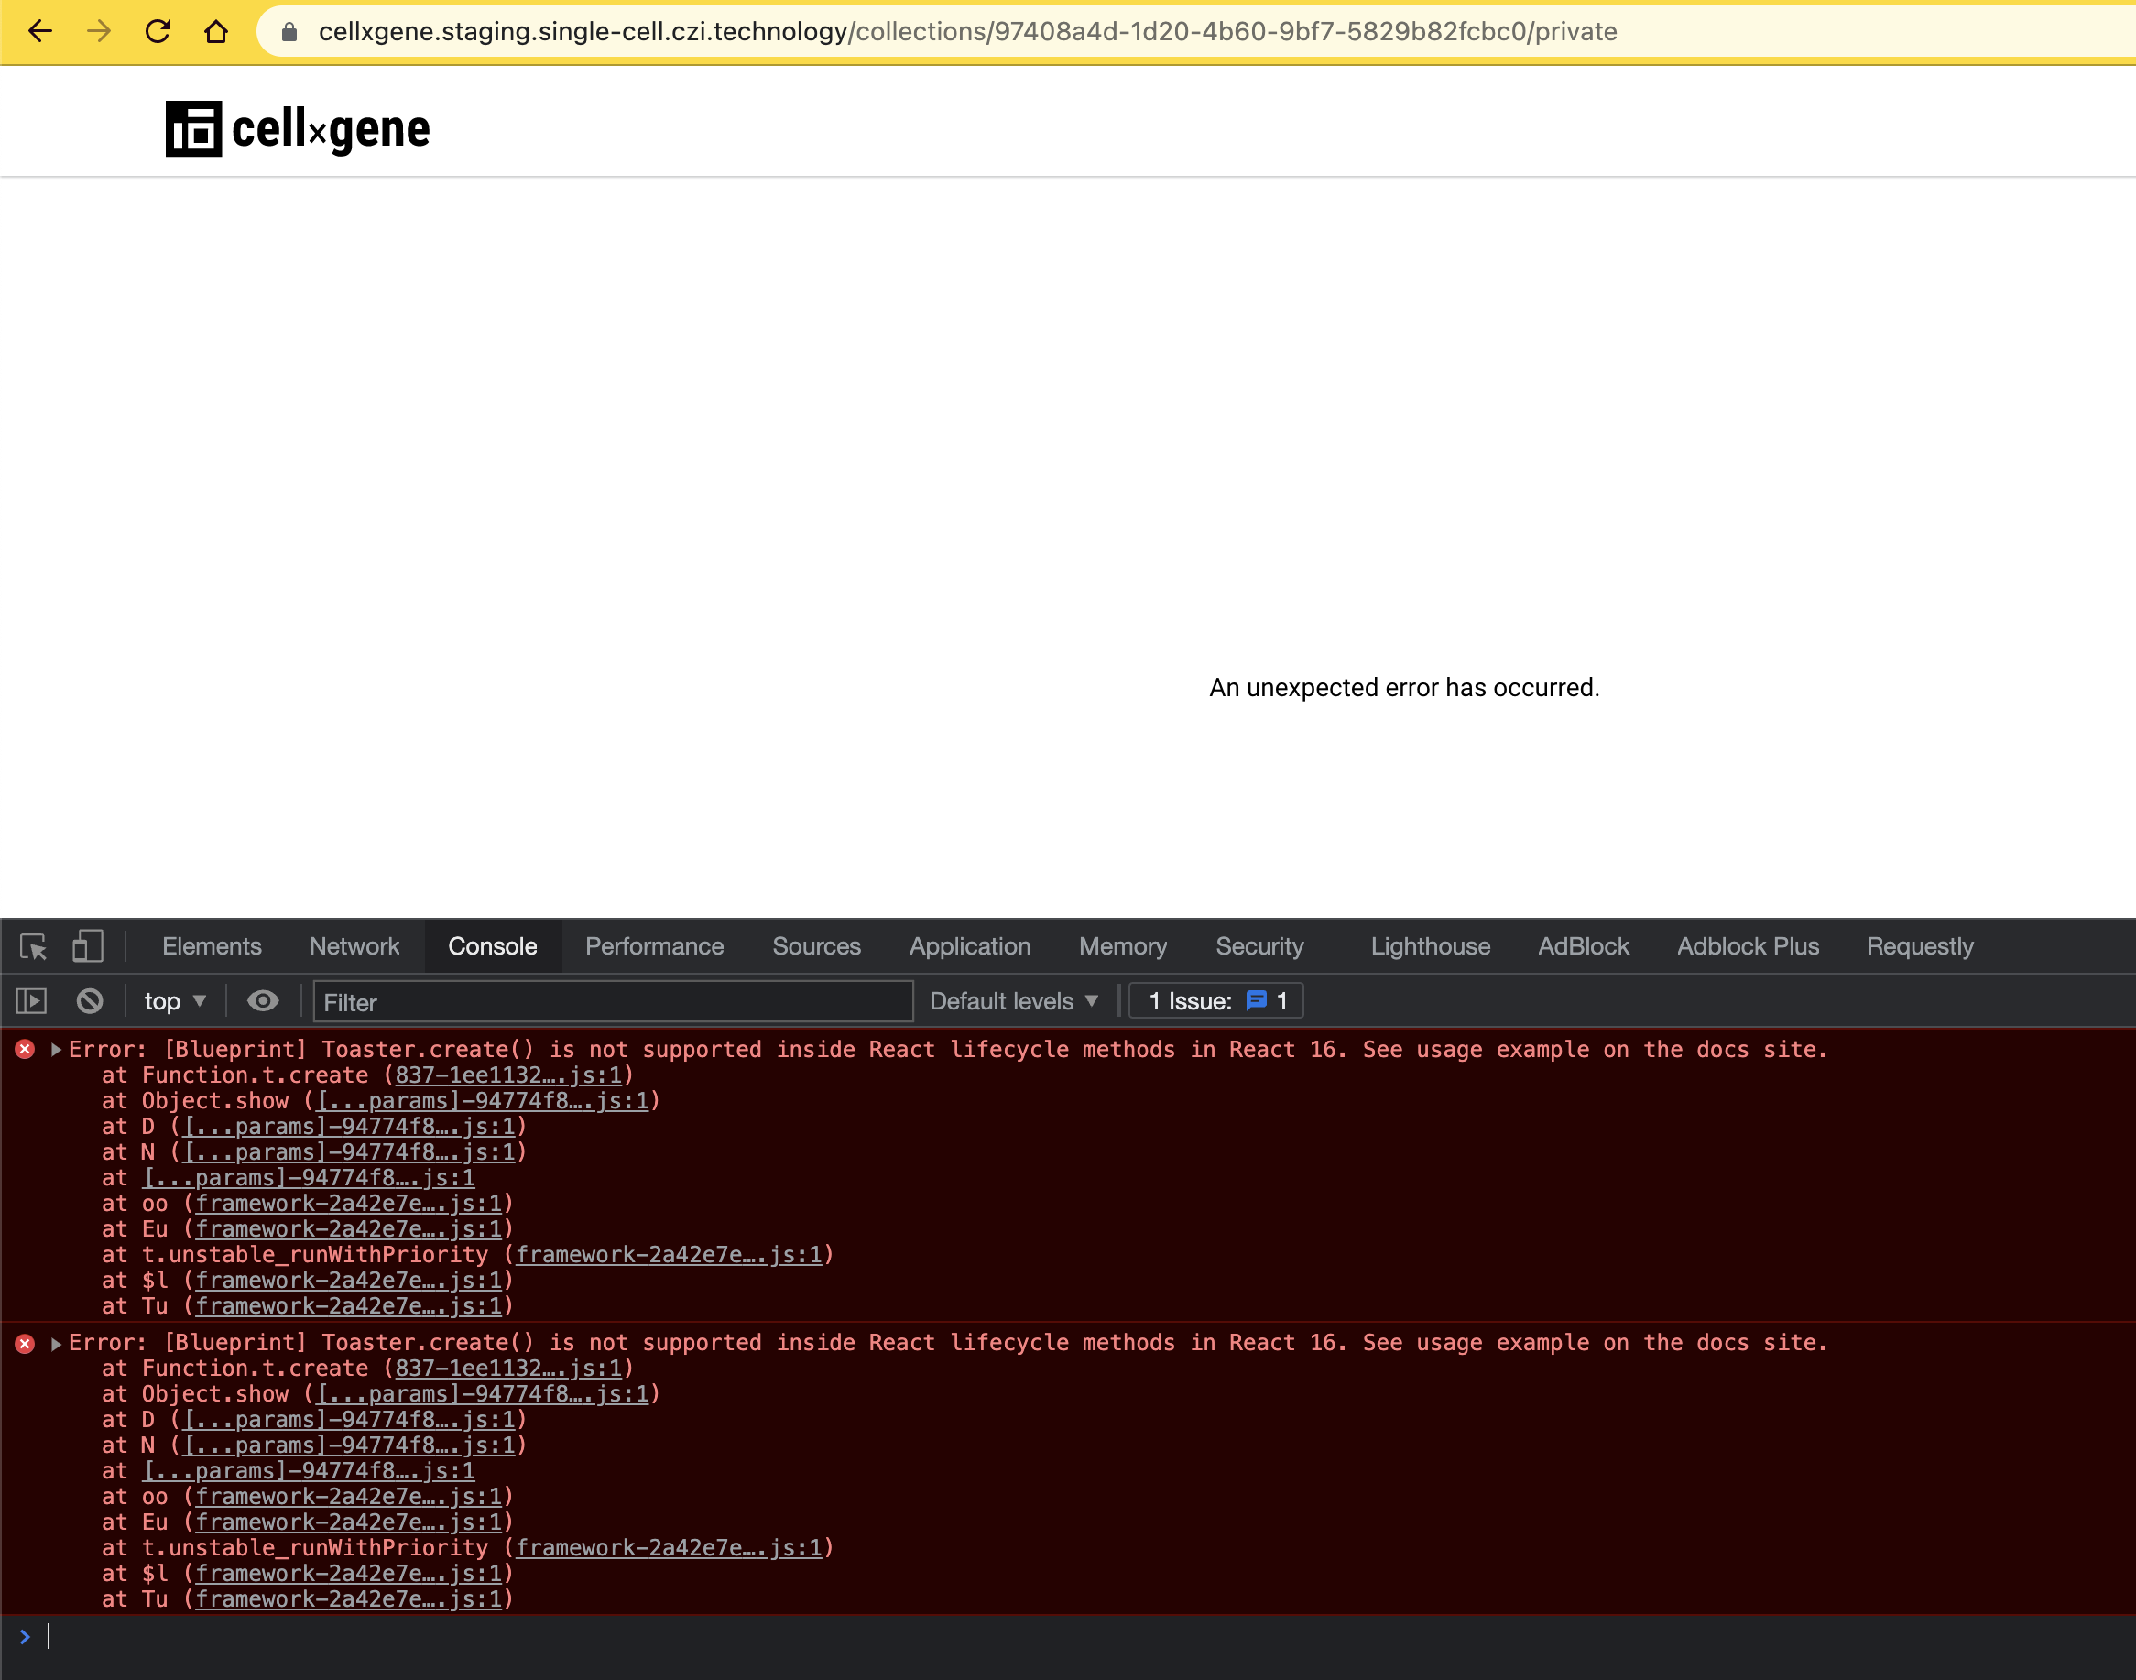View the 1 Issue notification
2136x1680 pixels.
coord(1215,1000)
